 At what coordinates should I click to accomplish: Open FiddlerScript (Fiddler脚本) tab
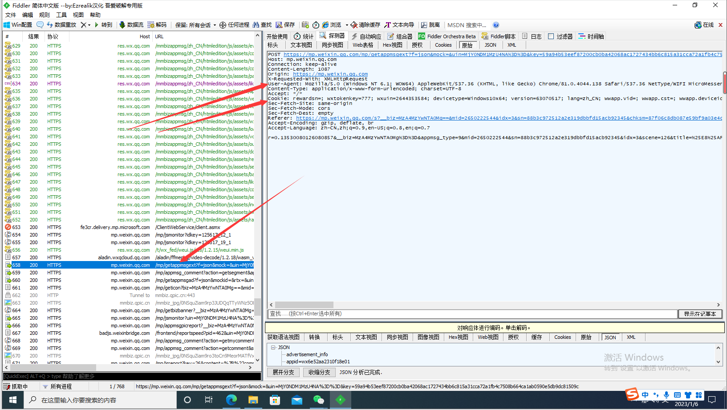(499, 36)
